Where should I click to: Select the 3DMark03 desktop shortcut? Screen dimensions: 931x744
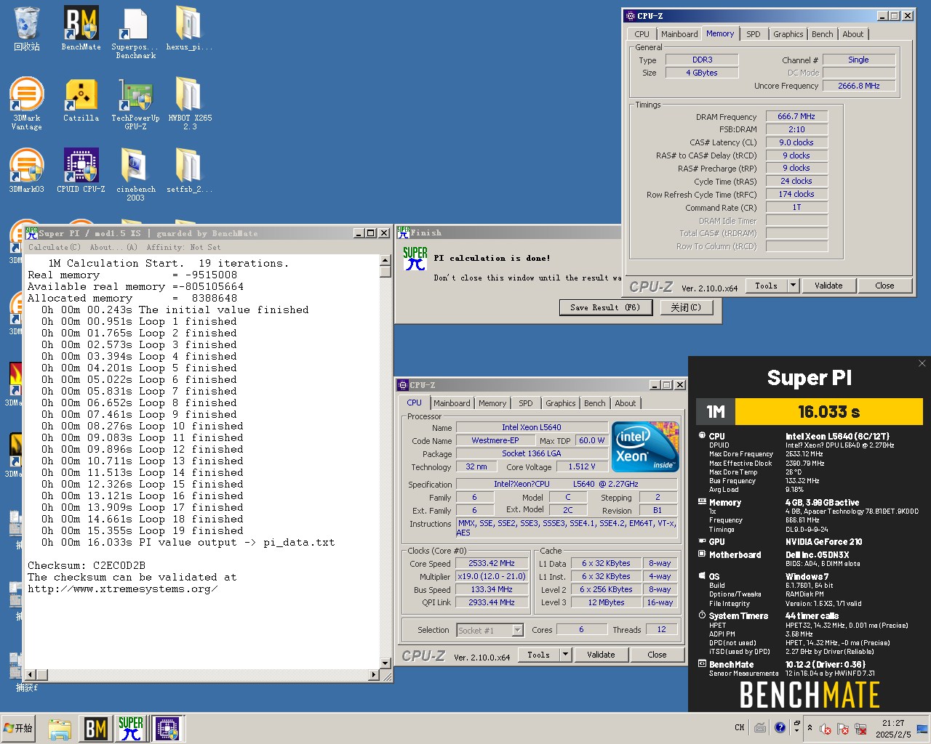[27, 171]
